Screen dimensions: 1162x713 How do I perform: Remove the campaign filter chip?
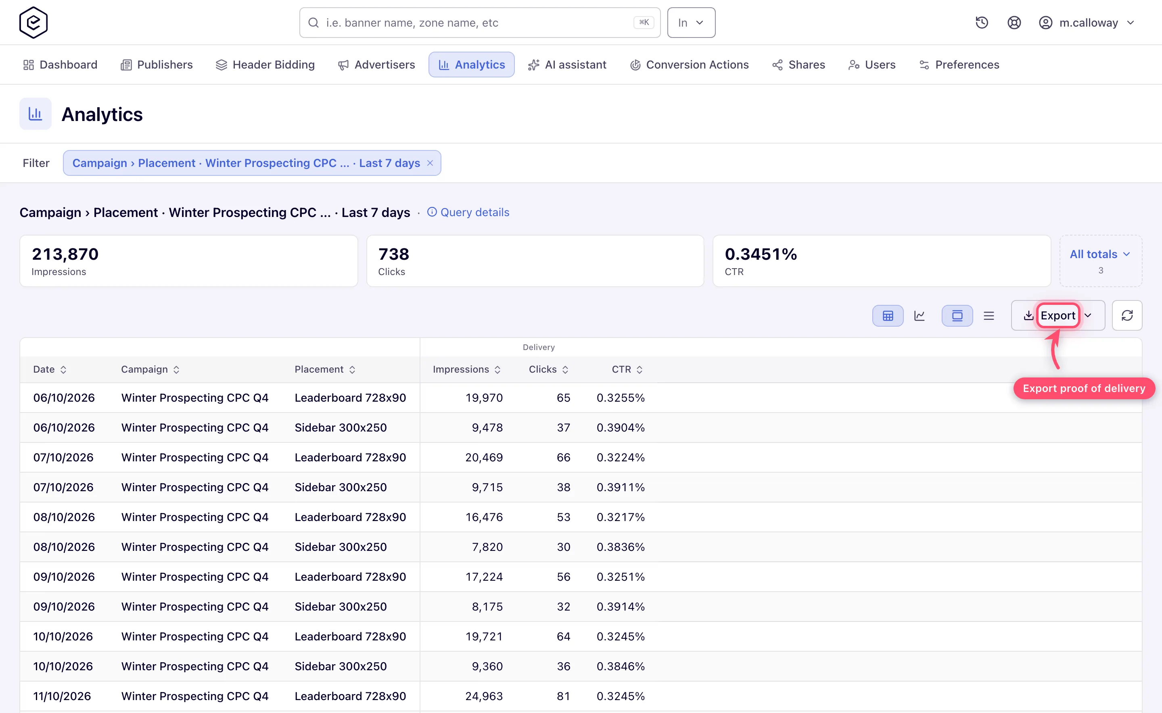(x=430, y=163)
